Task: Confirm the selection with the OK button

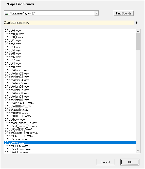Action: click(x=130, y=162)
